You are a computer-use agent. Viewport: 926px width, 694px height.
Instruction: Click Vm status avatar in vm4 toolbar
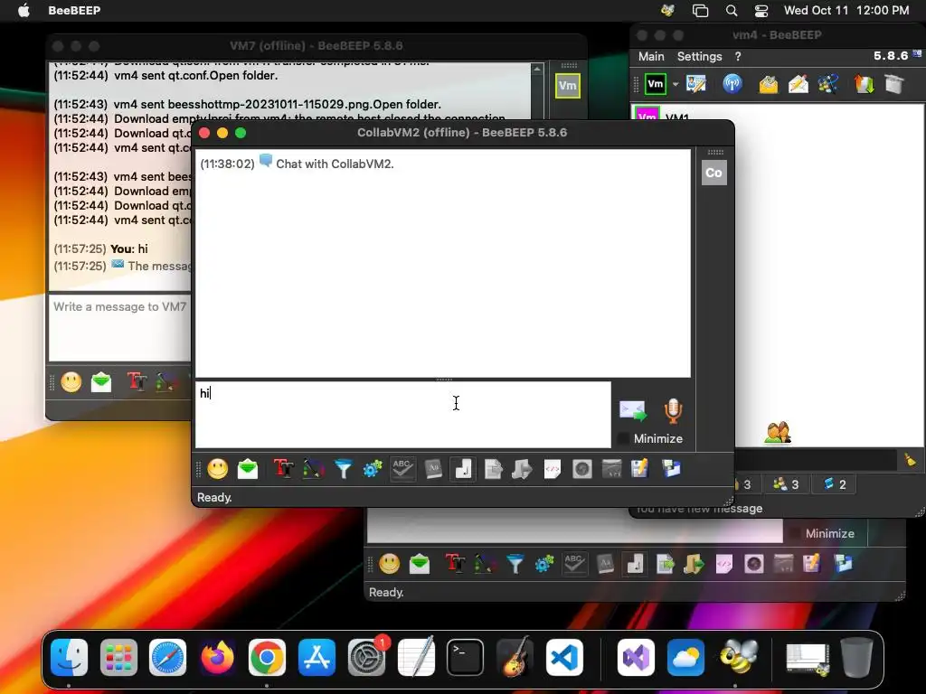(x=656, y=84)
